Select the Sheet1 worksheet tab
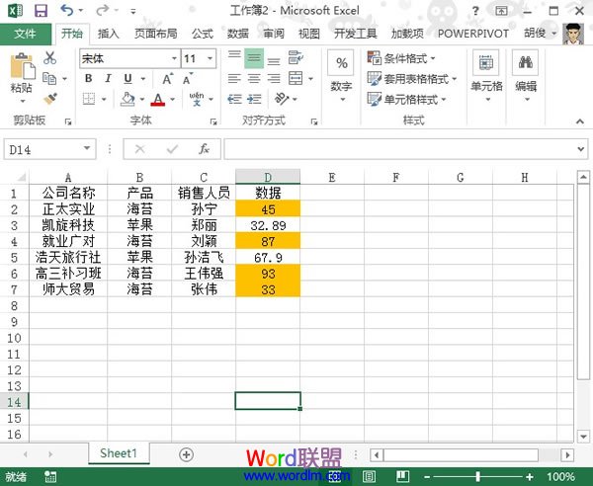Image resolution: width=593 pixels, height=486 pixels. pyautogui.click(x=119, y=453)
